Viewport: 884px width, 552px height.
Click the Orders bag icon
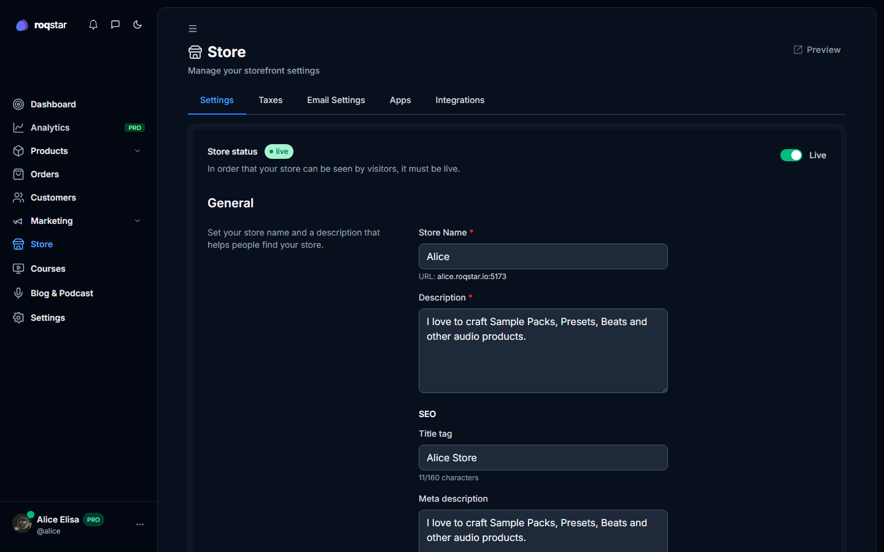tap(18, 174)
